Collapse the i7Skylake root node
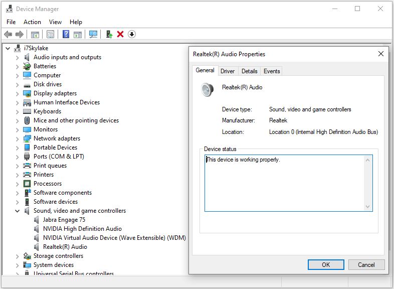Image resolution: width=394 pixels, height=289 pixels. pyautogui.click(x=8, y=48)
